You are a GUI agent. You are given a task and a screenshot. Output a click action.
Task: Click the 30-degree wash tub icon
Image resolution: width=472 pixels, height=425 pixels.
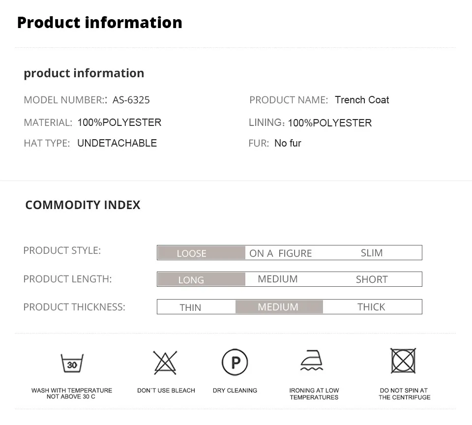pyautogui.click(x=72, y=363)
